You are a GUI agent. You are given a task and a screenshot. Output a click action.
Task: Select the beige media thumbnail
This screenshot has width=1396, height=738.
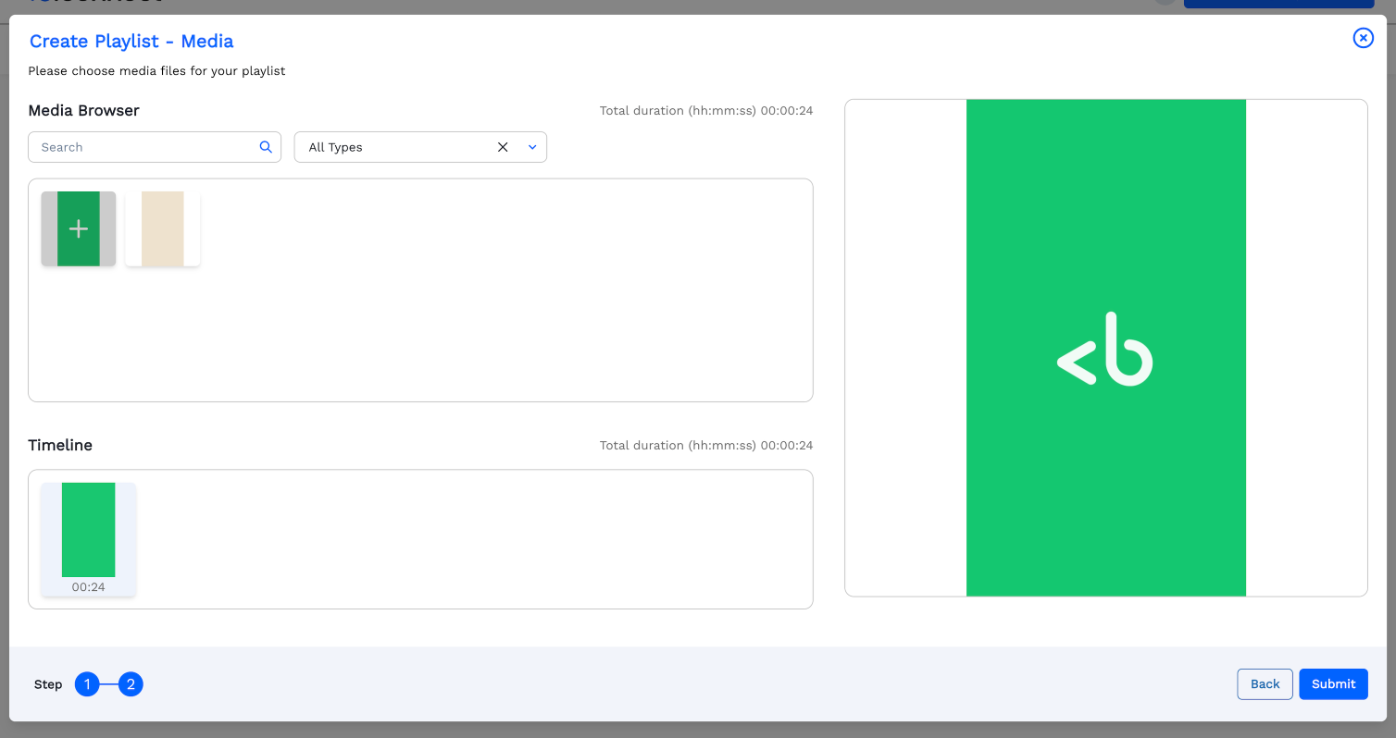[x=163, y=228]
